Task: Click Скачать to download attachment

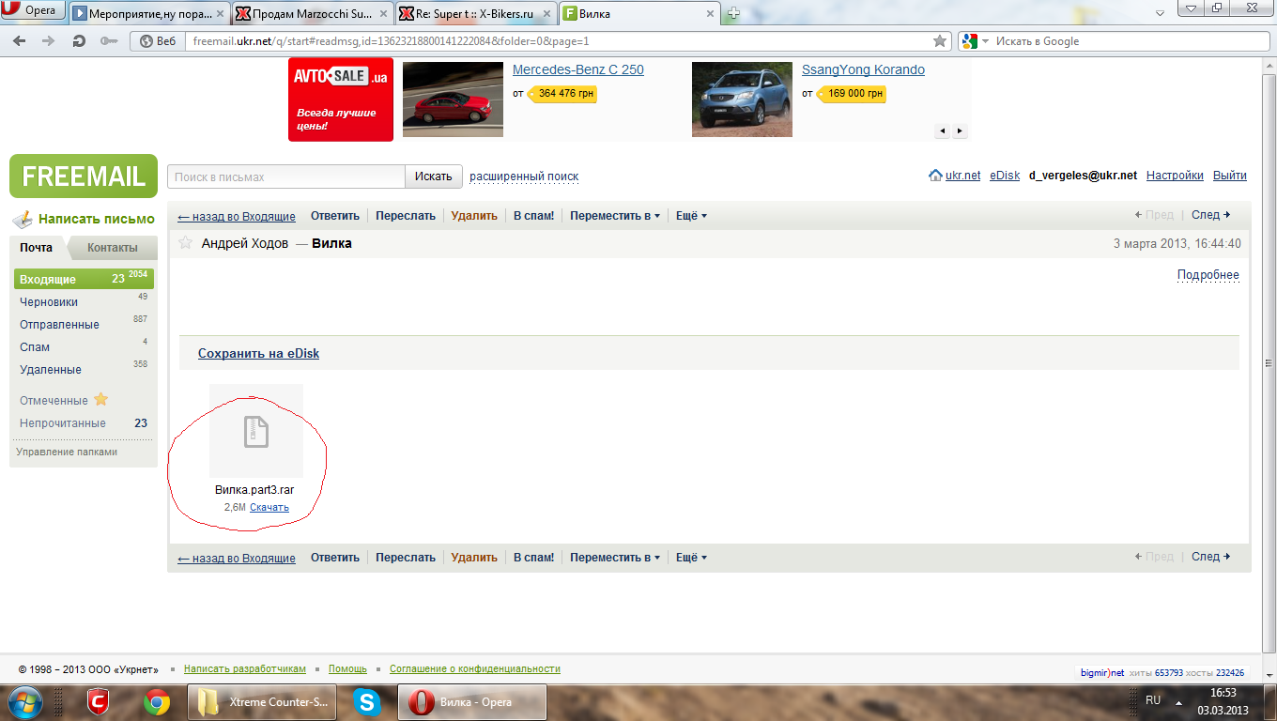Action: click(269, 508)
